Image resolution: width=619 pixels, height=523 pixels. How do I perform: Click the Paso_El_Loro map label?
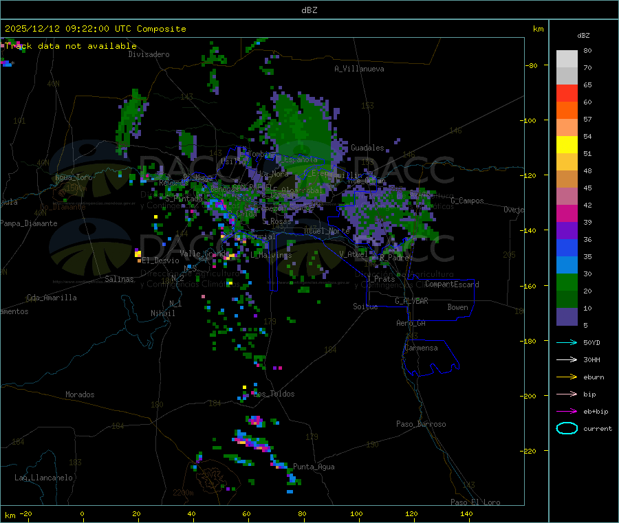pos(475,502)
